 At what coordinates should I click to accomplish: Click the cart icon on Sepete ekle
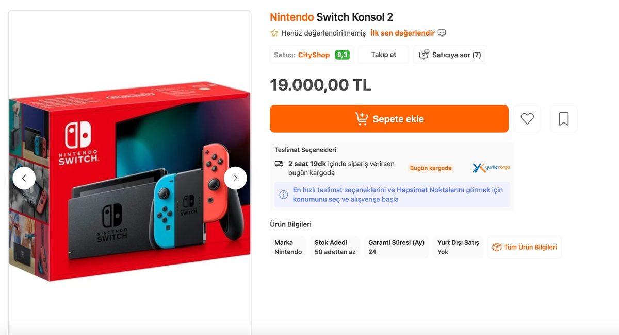tap(361, 118)
